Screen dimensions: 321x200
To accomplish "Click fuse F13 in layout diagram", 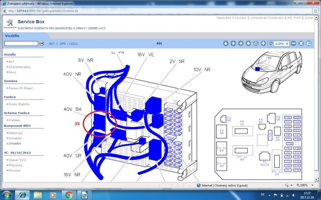I will (296, 170).
